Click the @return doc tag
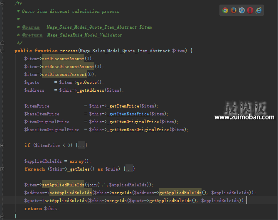 (x=32, y=35)
